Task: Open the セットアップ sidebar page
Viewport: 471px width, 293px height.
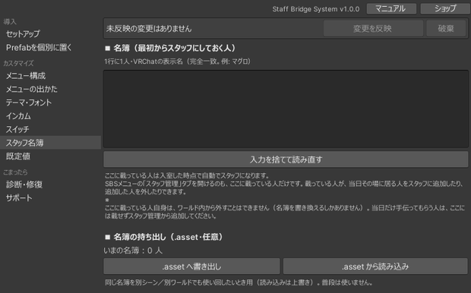Action: click(50, 34)
